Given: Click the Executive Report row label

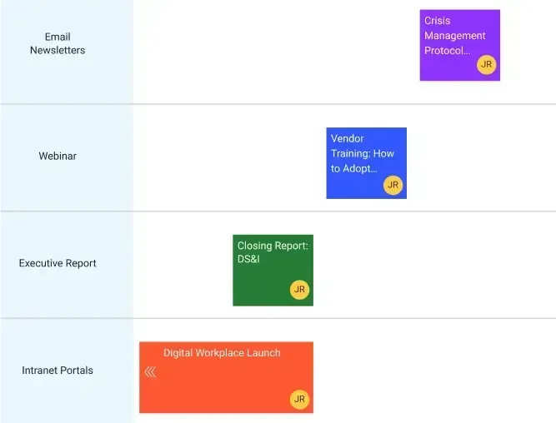Looking at the screenshot, I should (58, 263).
